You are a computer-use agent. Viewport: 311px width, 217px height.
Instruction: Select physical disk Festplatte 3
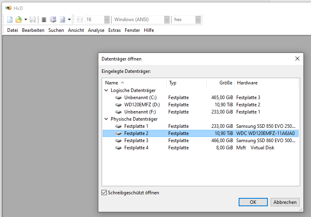201,141
